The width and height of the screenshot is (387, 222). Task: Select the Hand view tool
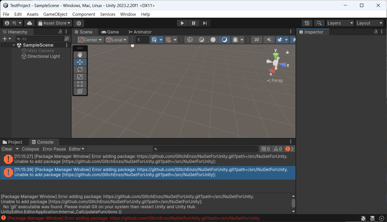click(x=80, y=55)
